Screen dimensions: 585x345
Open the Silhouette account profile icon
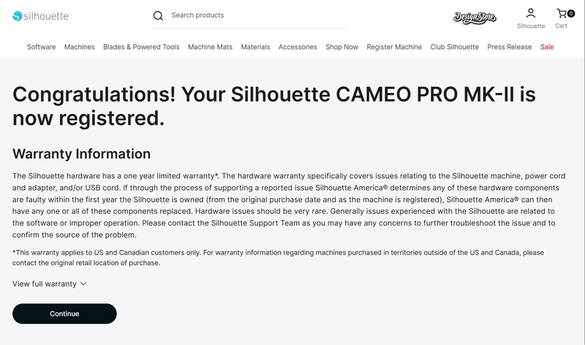click(531, 13)
